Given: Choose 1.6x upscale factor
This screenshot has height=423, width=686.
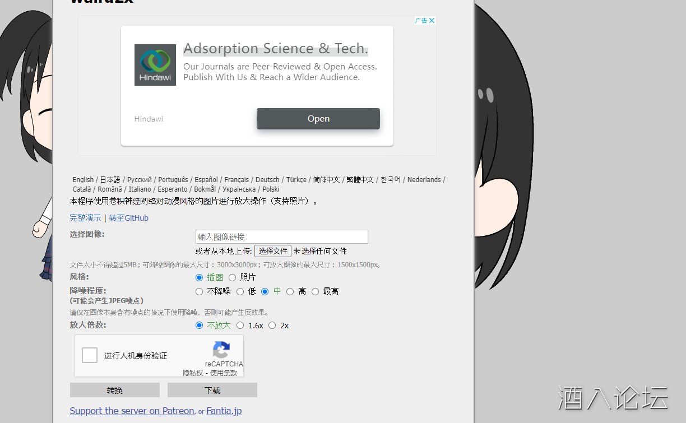Looking at the screenshot, I should [240, 325].
